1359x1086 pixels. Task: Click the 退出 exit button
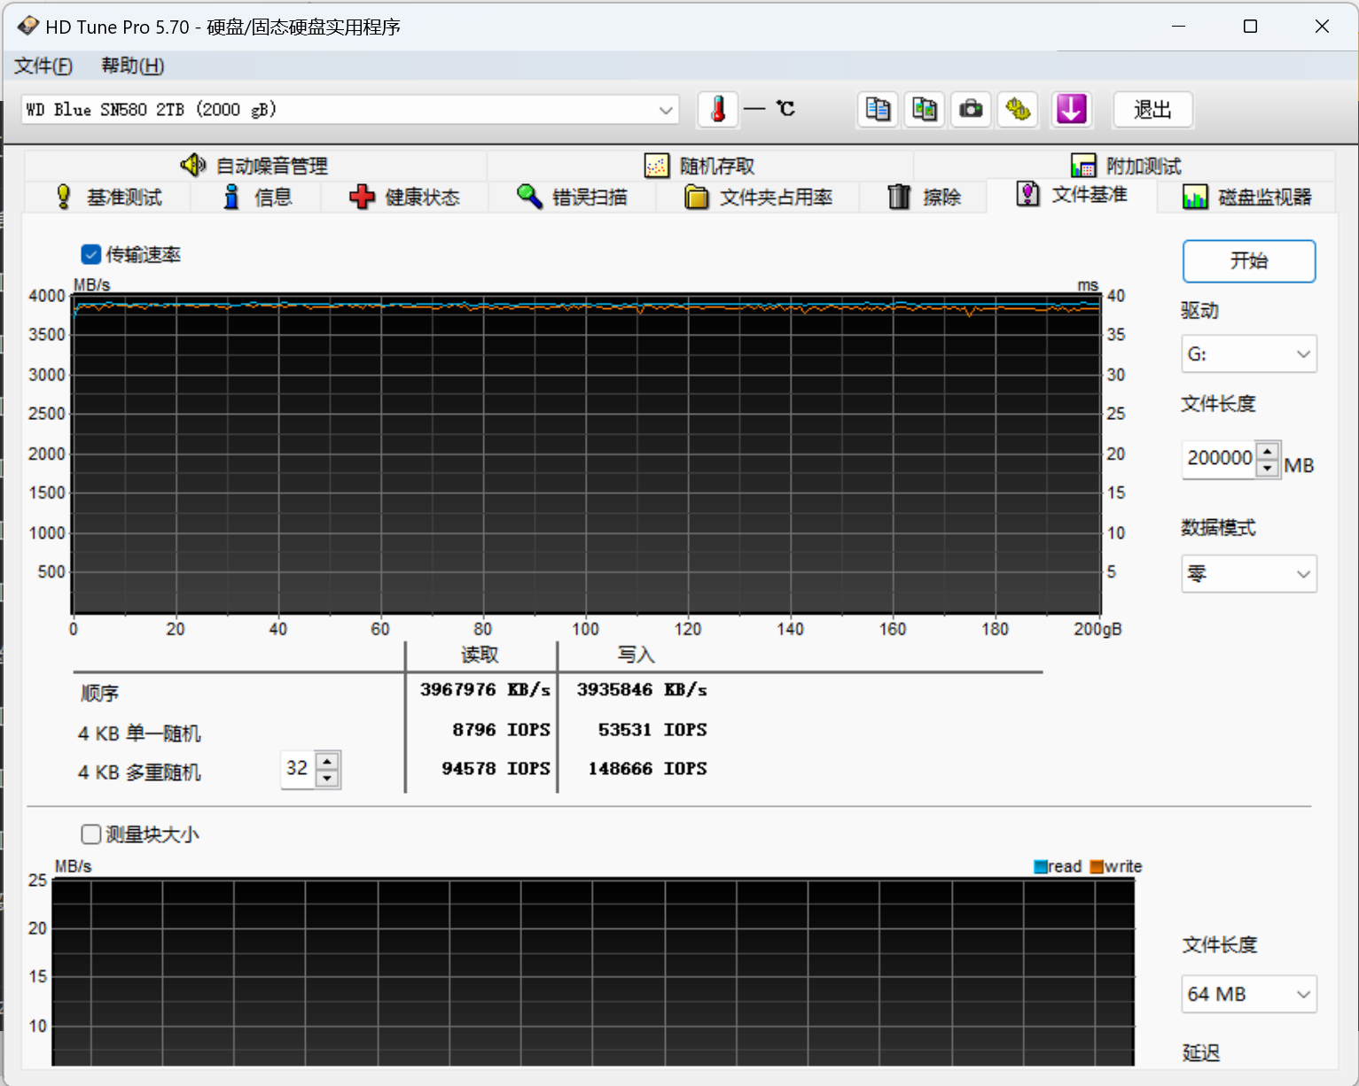coord(1152,109)
